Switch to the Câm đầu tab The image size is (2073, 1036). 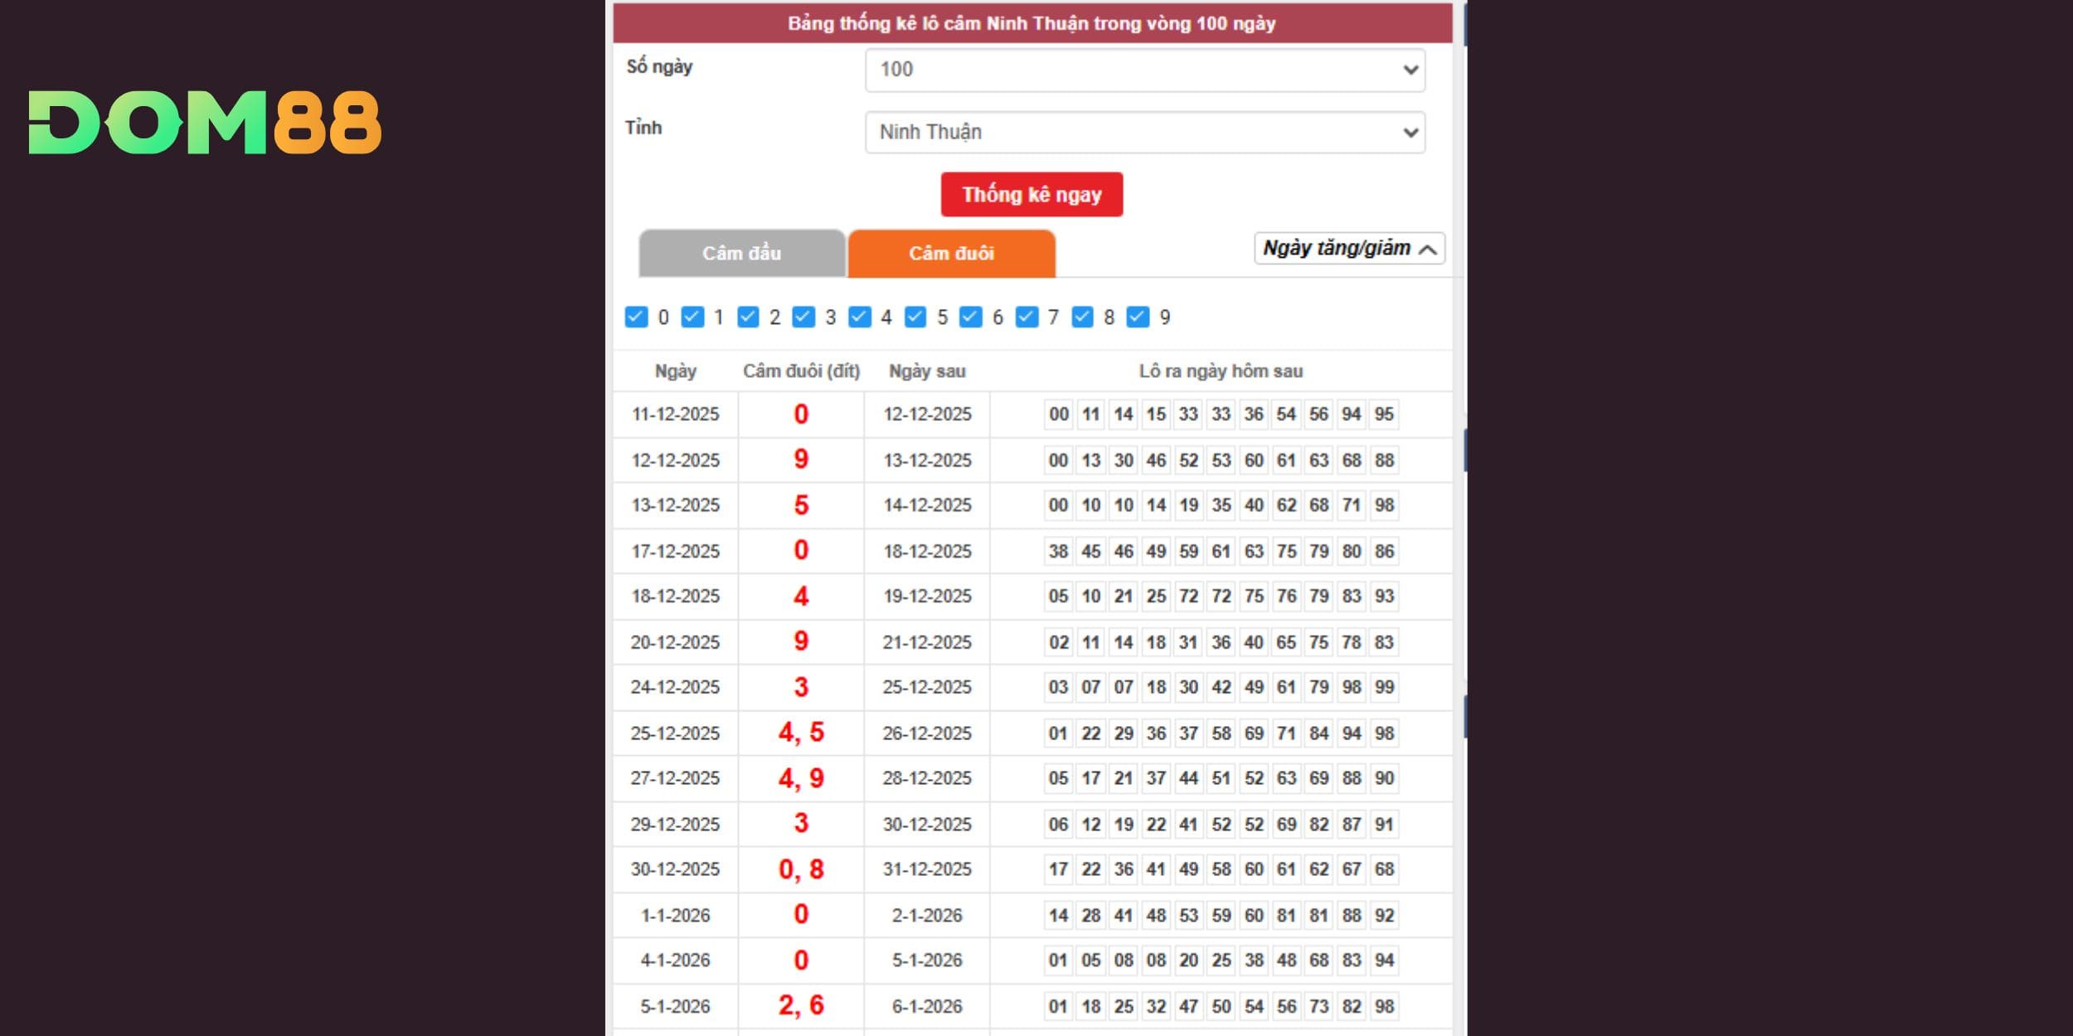pyautogui.click(x=742, y=254)
